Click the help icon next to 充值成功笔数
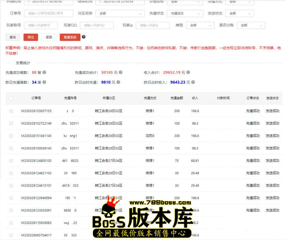The width and height of the screenshot is (286, 240). click(x=44, y=73)
